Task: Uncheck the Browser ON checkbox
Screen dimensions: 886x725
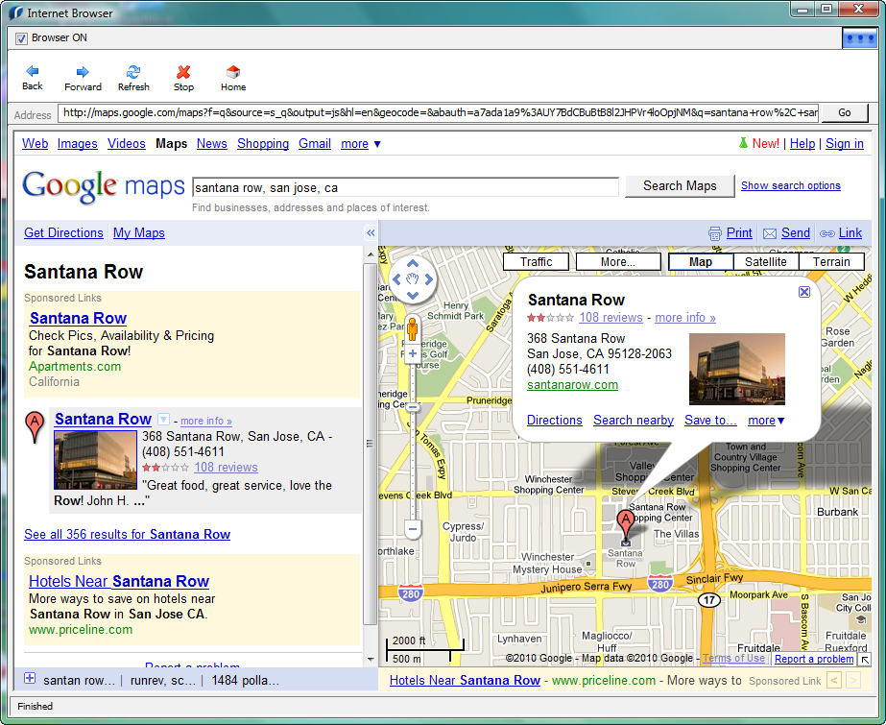Action: [21, 38]
